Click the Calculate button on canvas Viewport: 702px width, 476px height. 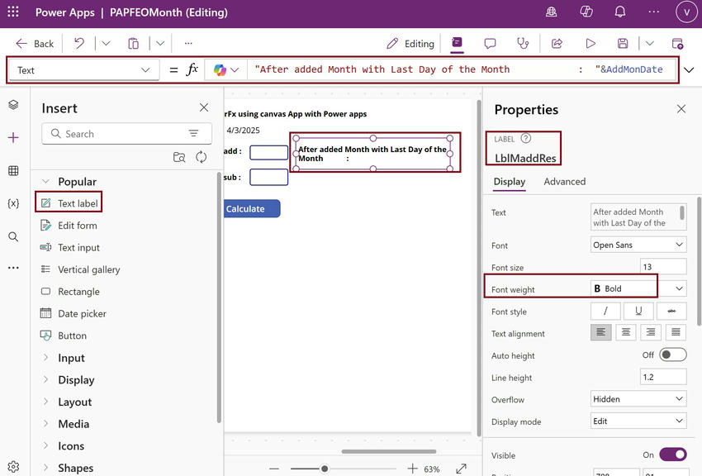point(252,209)
